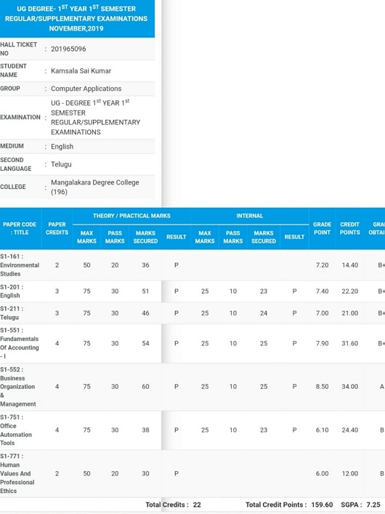385x514 pixels.
Task: Click the Mangalakara Degree College text
Action: [94, 182]
